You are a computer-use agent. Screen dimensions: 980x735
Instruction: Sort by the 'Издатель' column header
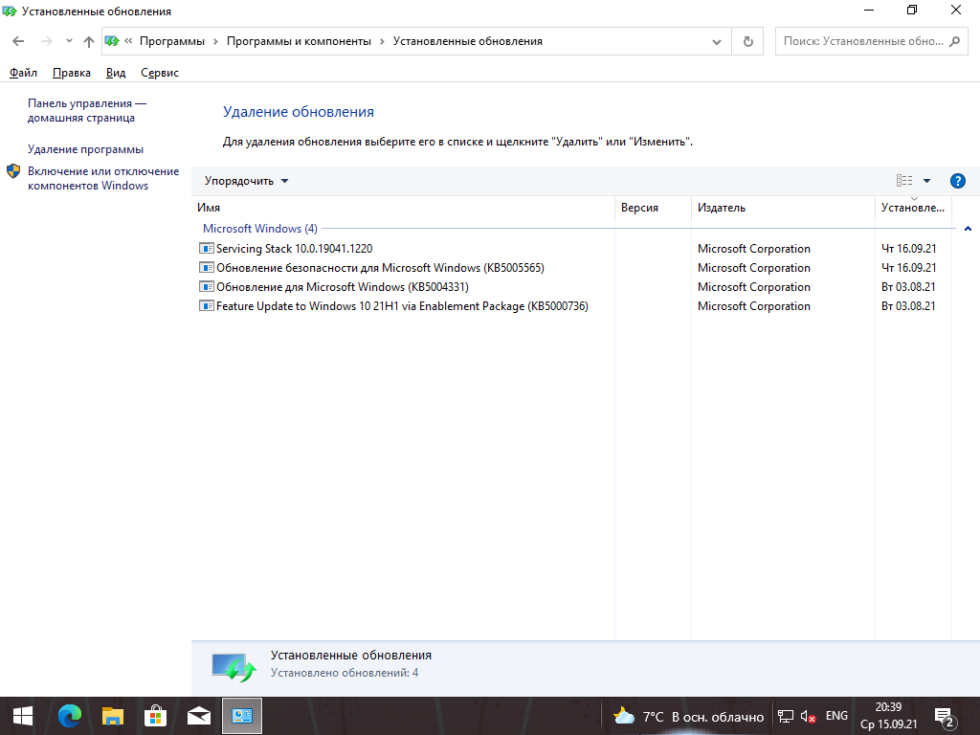pos(783,208)
